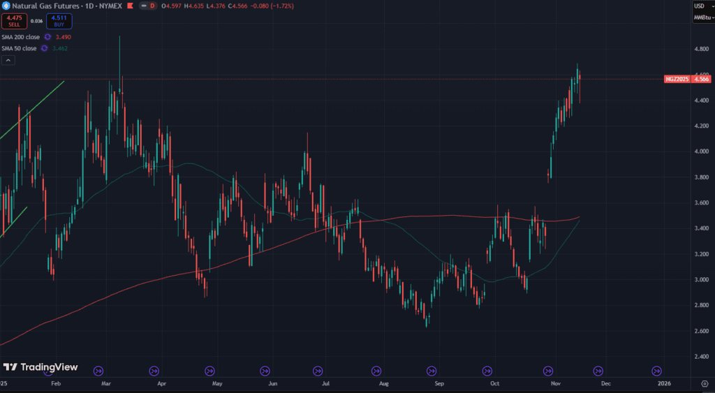Open the USD currency dropdown
The image size is (715, 393).
point(700,6)
